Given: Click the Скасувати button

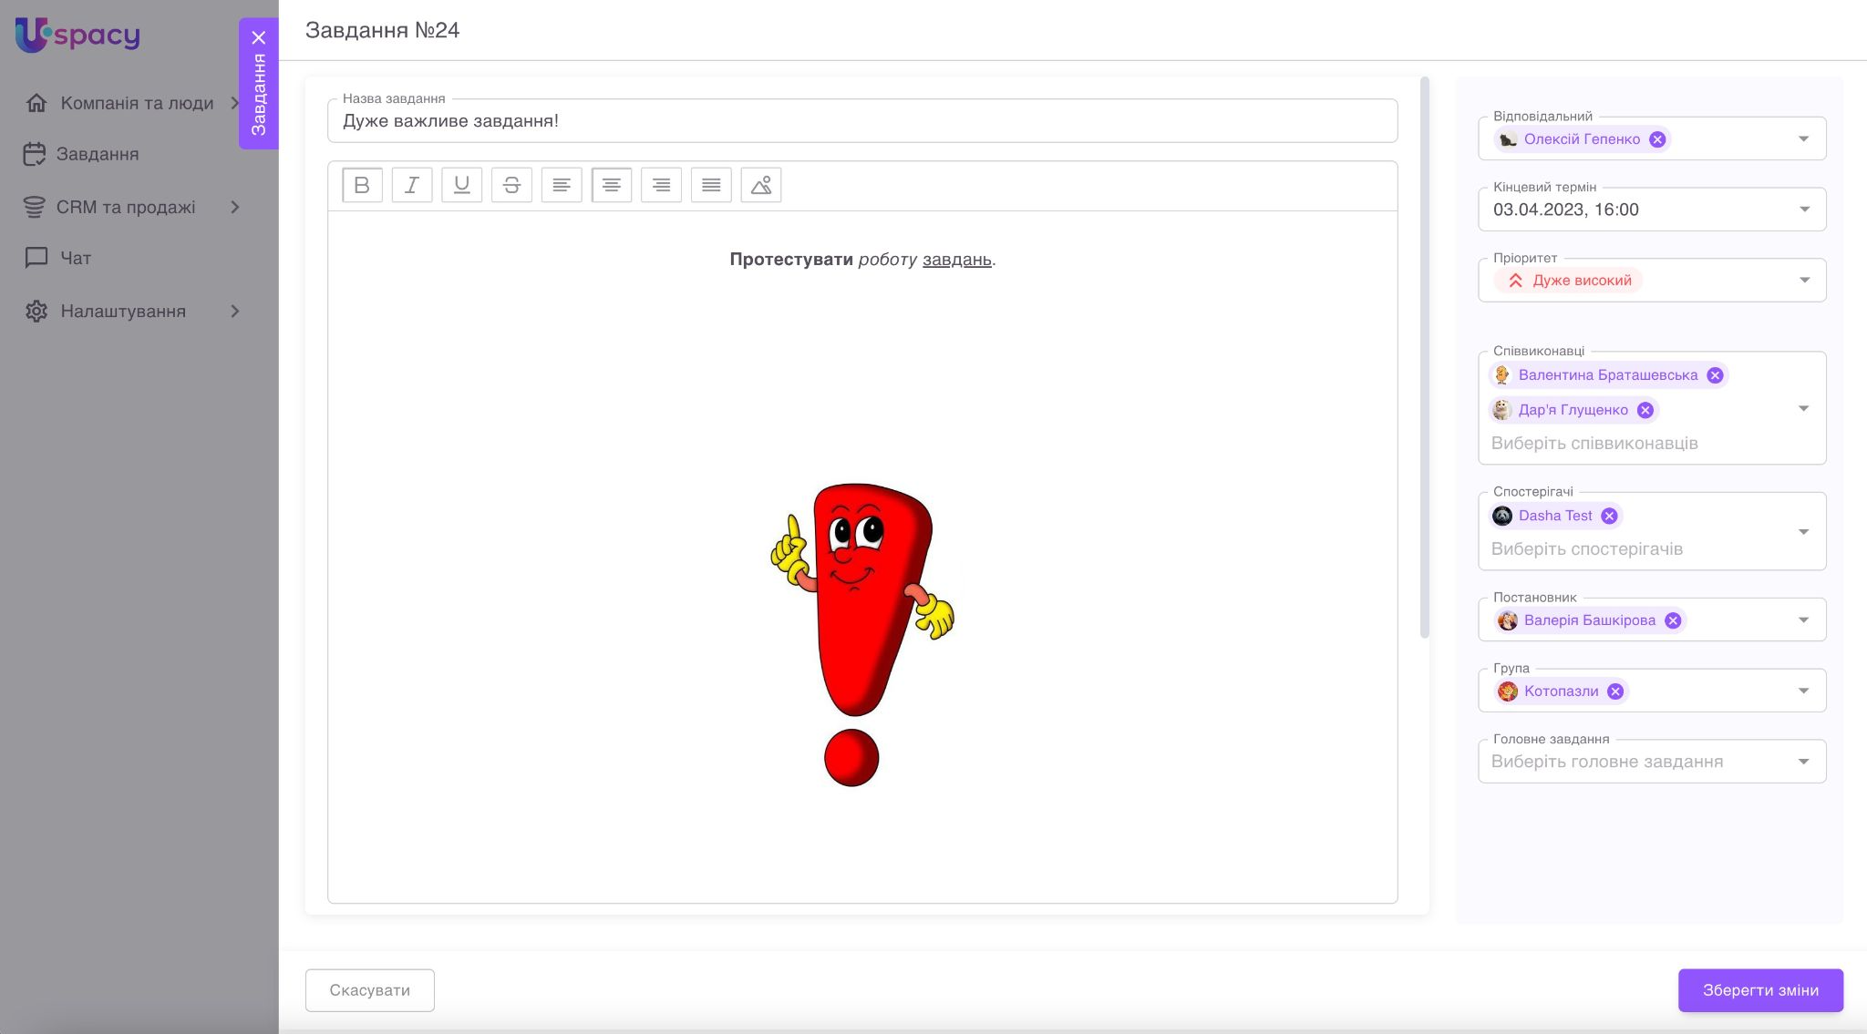Looking at the screenshot, I should pyautogui.click(x=369, y=990).
